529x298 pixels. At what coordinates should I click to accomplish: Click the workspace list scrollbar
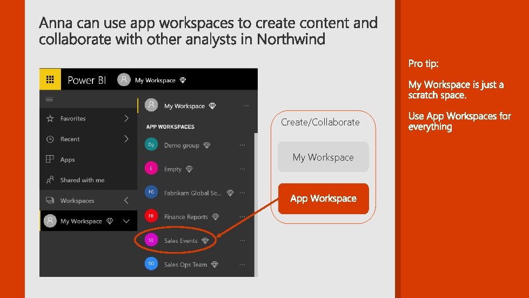(256, 205)
